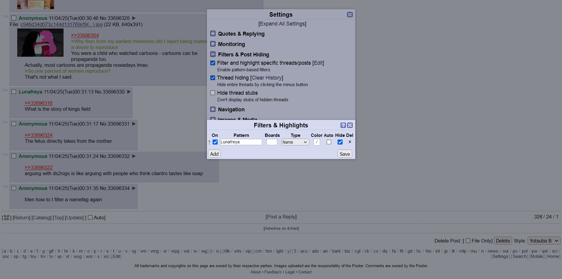Pick a color for the Lunafreya filter

coord(317,142)
